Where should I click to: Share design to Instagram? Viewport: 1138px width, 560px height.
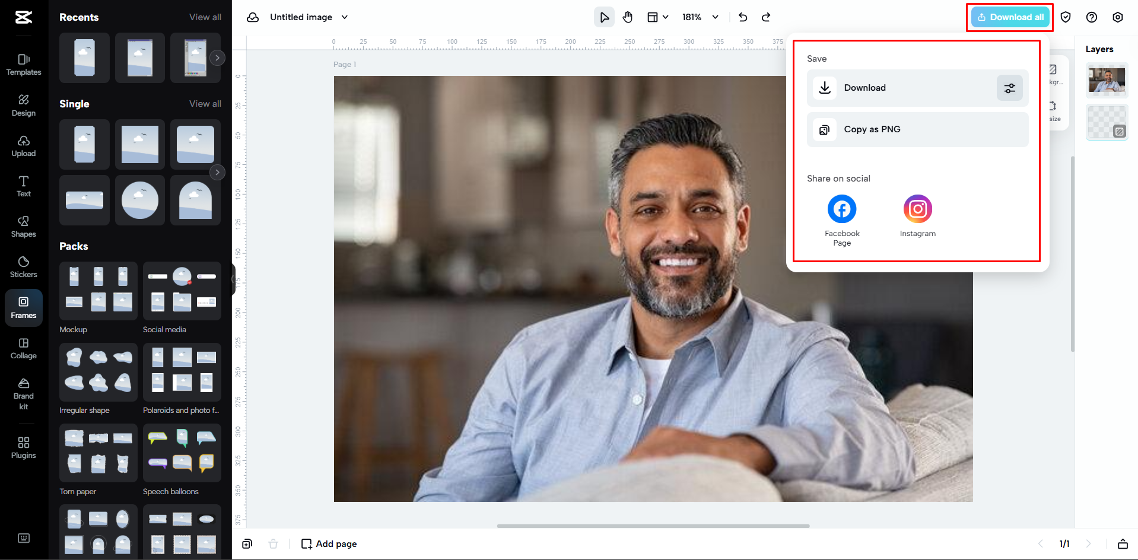pyautogui.click(x=917, y=209)
